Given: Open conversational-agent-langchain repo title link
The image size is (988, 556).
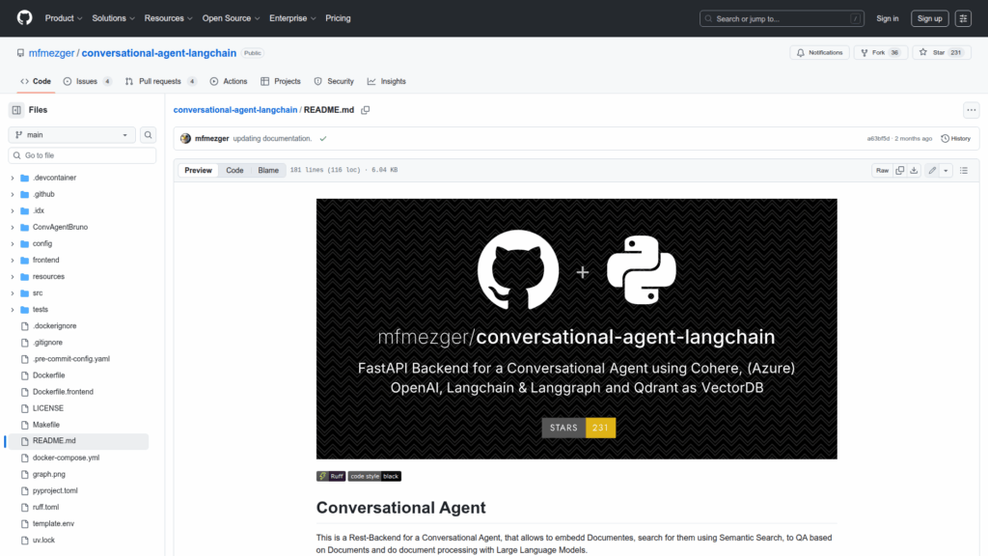Looking at the screenshot, I should click(x=159, y=53).
